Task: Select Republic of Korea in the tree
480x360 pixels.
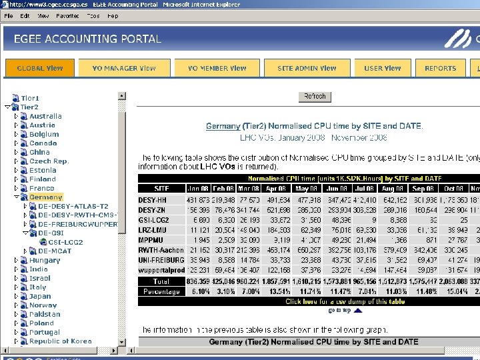Action: [60, 341]
